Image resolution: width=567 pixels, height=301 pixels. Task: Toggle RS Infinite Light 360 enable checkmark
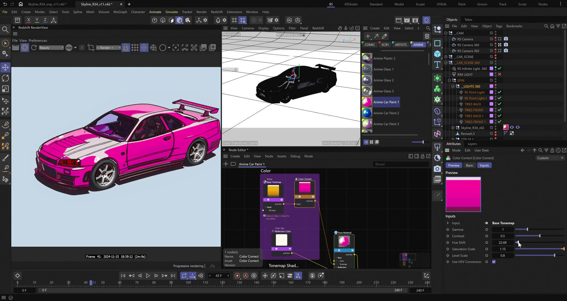[500, 68]
